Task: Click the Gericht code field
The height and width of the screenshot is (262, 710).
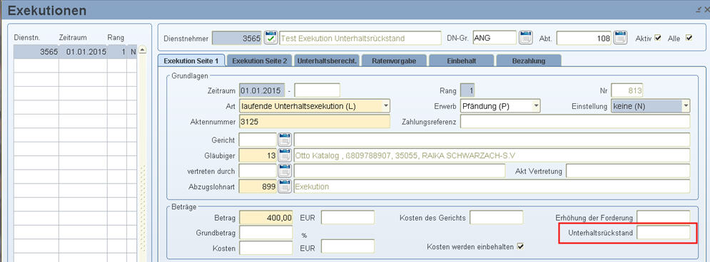Action: [258, 140]
